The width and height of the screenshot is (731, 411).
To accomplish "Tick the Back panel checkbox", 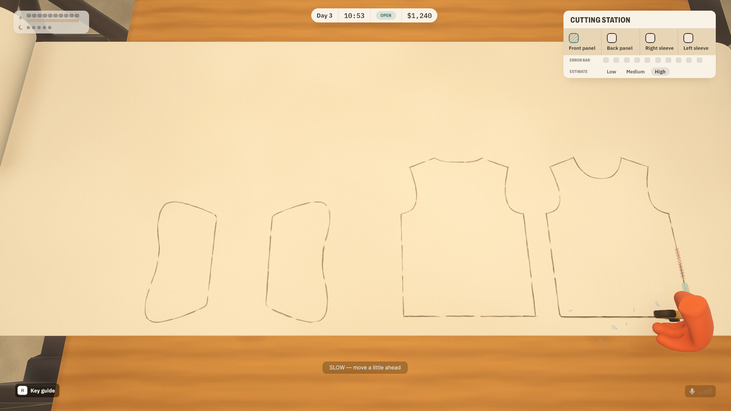I will [x=611, y=38].
